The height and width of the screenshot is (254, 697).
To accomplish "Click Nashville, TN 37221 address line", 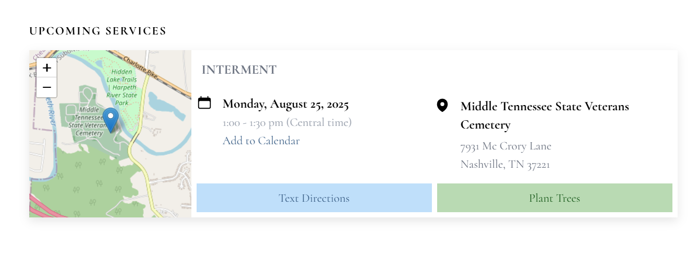I will (505, 165).
